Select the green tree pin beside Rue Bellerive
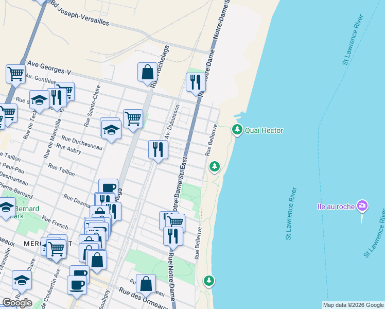 click(x=214, y=166)
